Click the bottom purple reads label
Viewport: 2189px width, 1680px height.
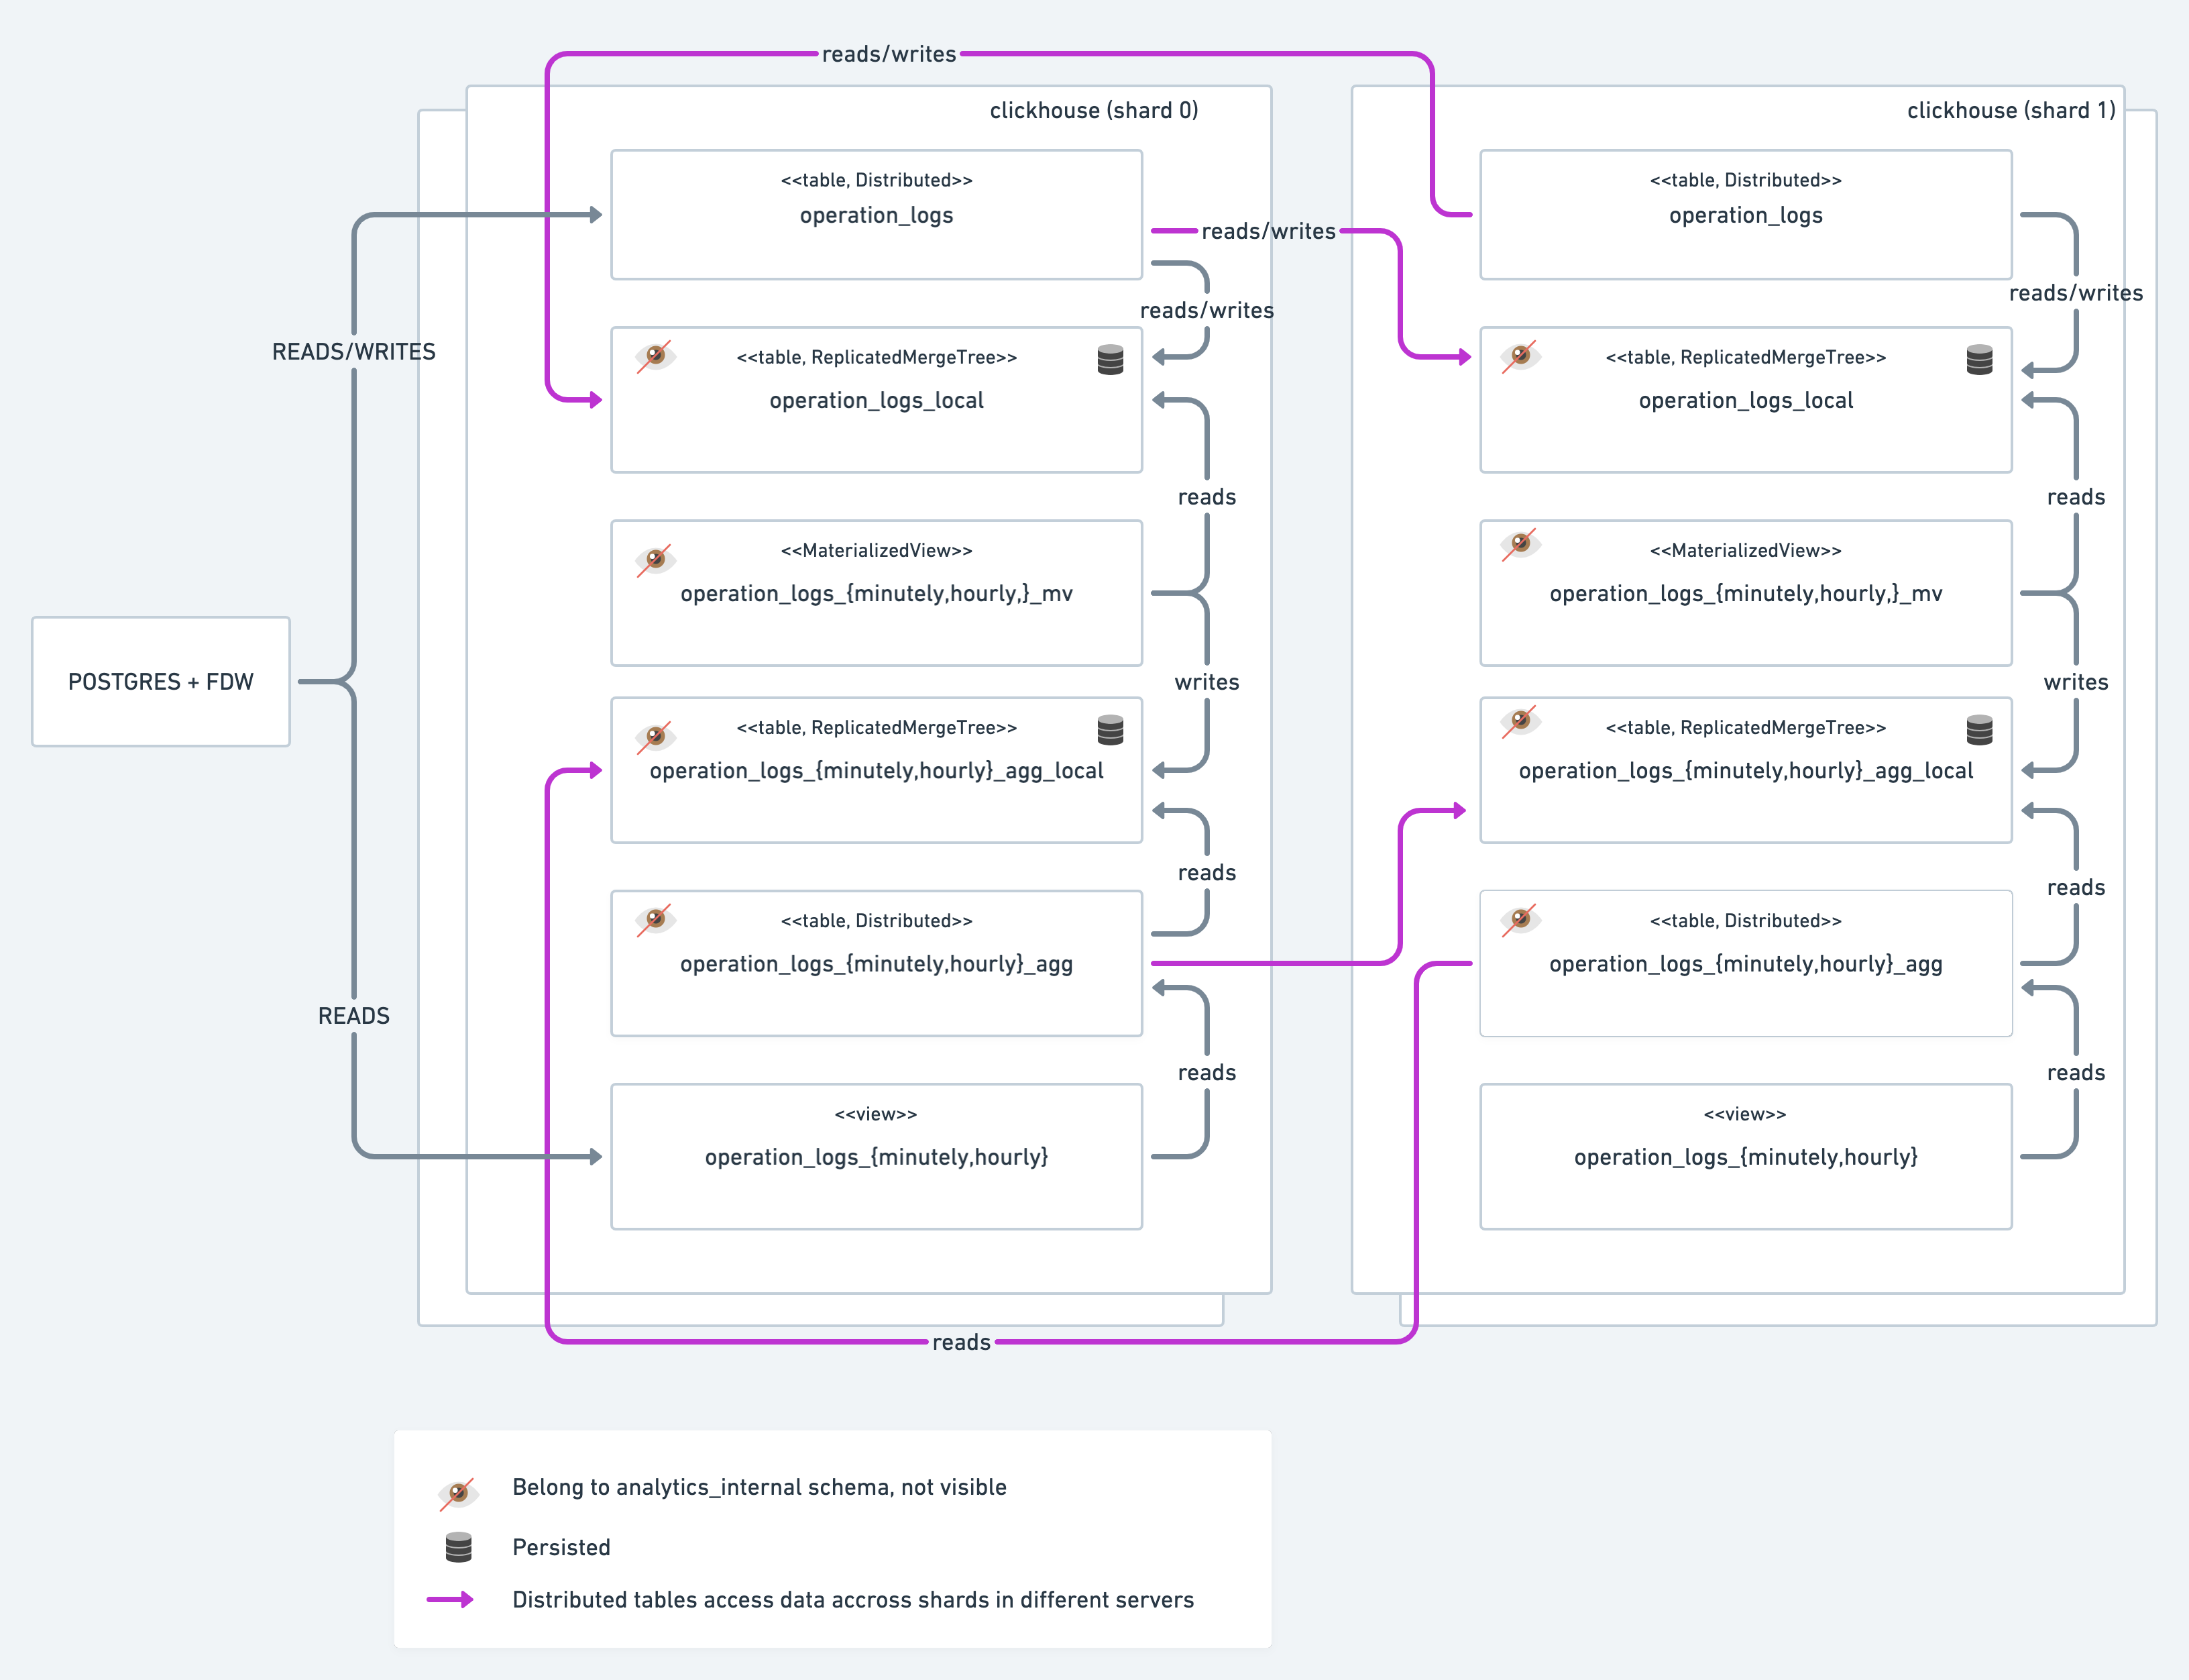[960, 1342]
